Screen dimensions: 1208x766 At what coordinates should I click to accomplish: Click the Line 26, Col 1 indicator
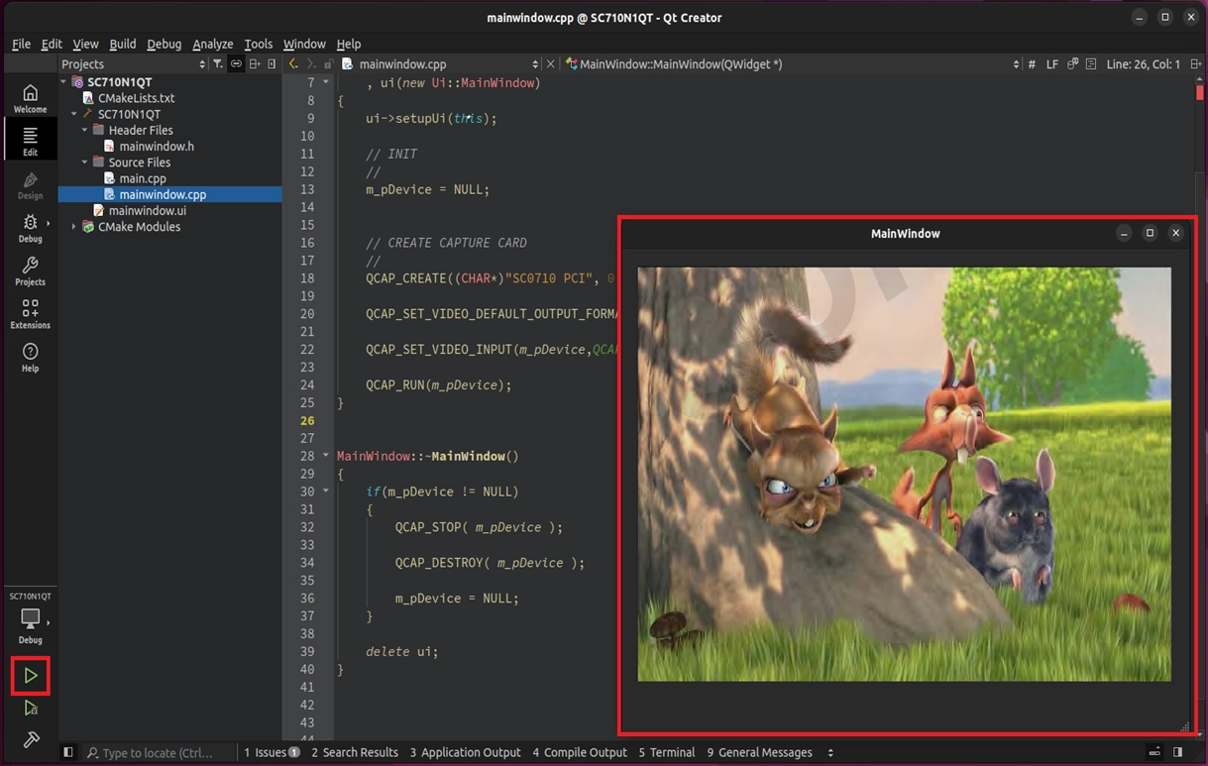point(1143,64)
